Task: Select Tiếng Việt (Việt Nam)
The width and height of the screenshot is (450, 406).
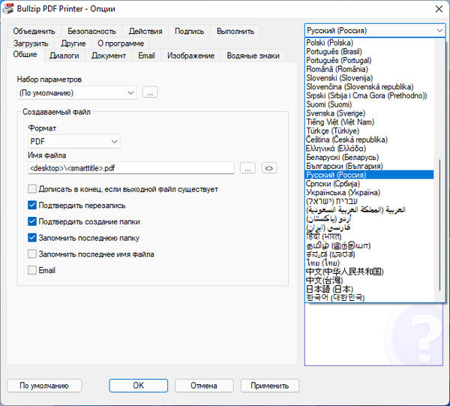Action: tap(369, 122)
